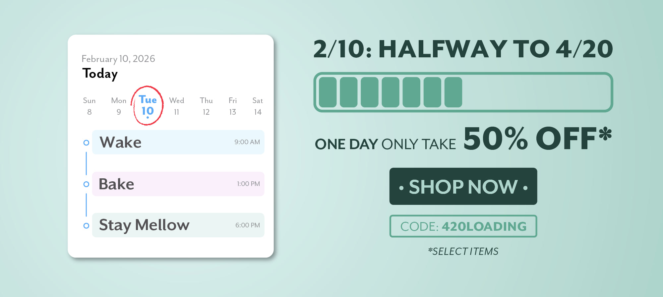Image resolution: width=663 pixels, height=297 pixels.
Task: Select Tuesday 10 in the week strip
Action: coord(148,106)
